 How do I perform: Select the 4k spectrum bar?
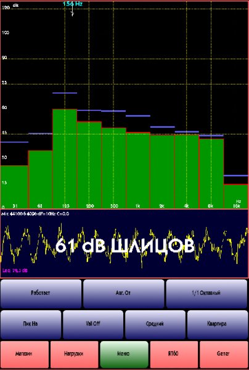pyautogui.click(x=187, y=171)
